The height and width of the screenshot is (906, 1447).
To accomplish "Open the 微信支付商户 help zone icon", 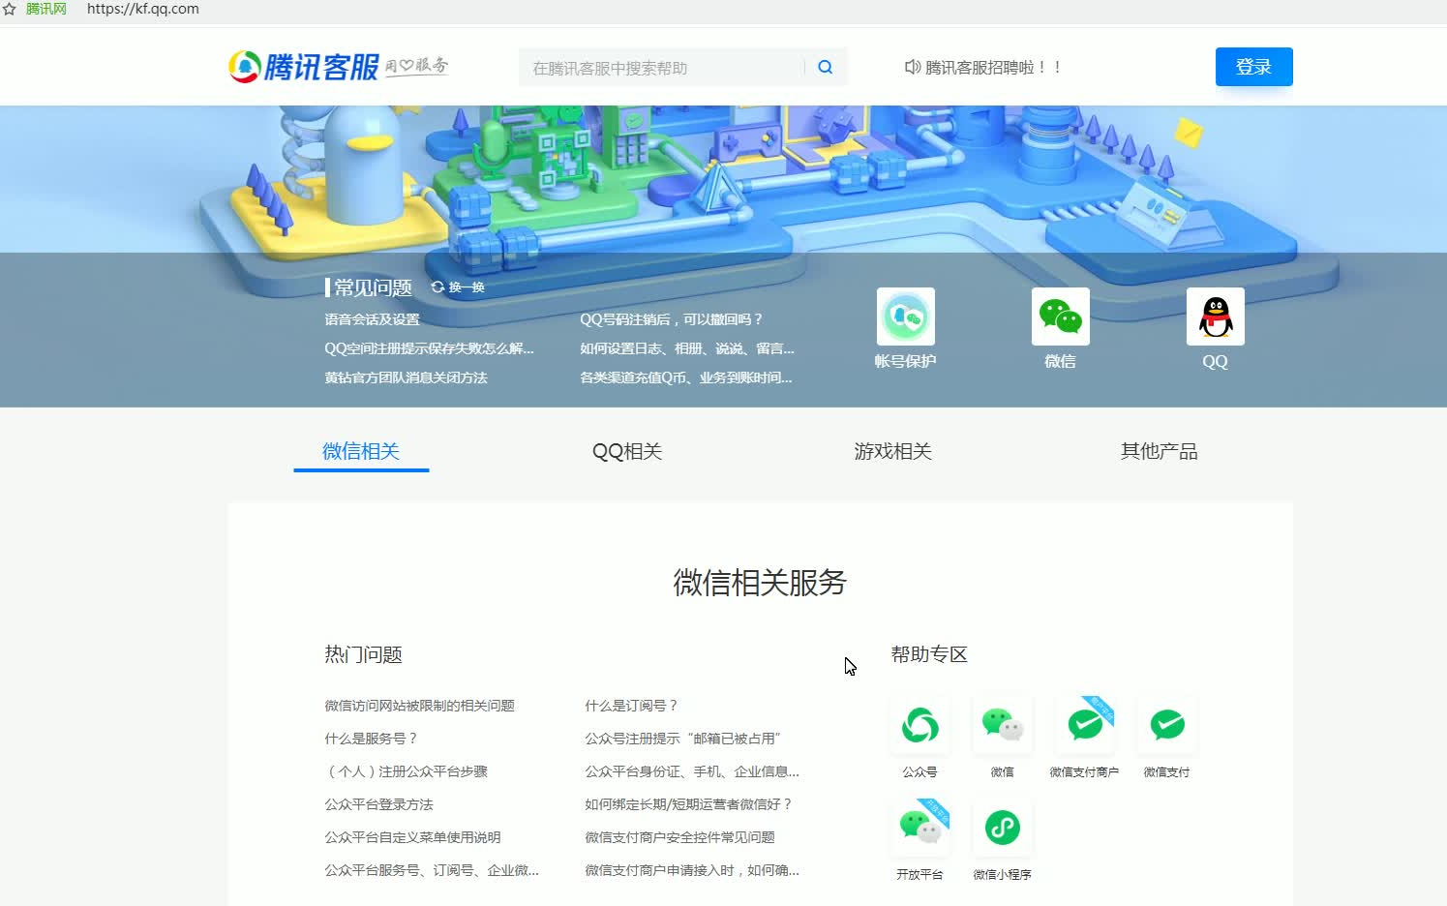I will tap(1084, 725).
